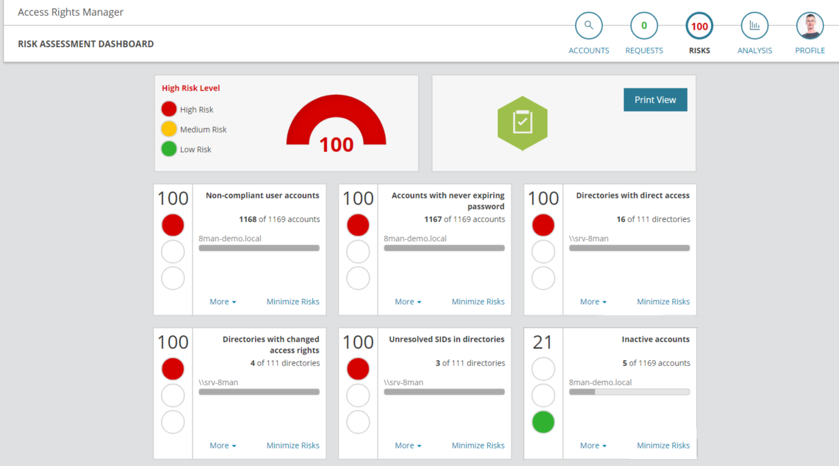Switch to the ACCOUNTS tab label
This screenshot has height=466, width=839.
click(589, 50)
